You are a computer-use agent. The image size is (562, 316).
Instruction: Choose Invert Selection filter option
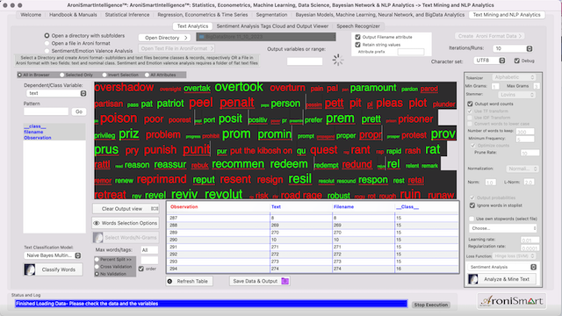pyautogui.click(x=104, y=75)
